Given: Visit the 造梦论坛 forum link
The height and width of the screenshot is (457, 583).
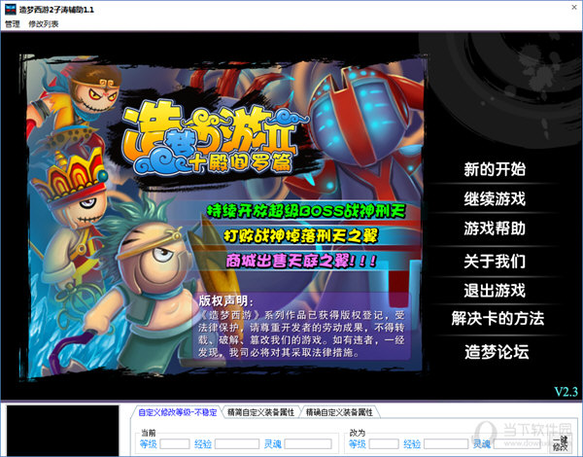Looking at the screenshot, I should (x=497, y=352).
